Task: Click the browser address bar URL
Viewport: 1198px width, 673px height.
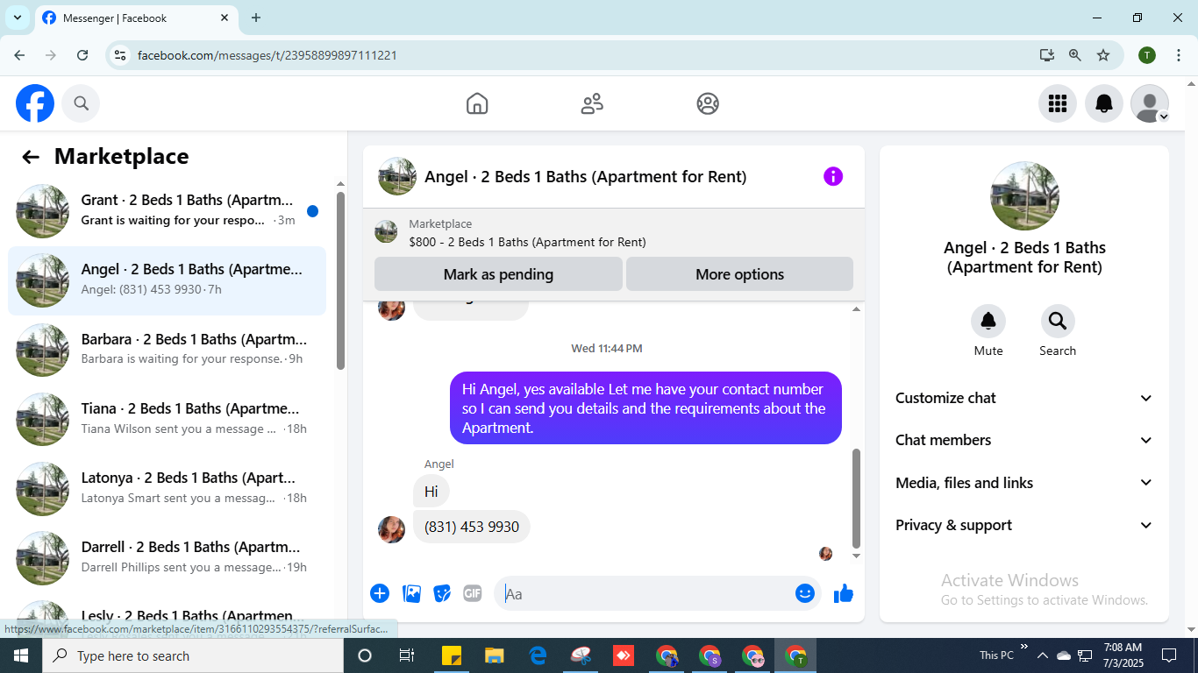Action: click(267, 55)
